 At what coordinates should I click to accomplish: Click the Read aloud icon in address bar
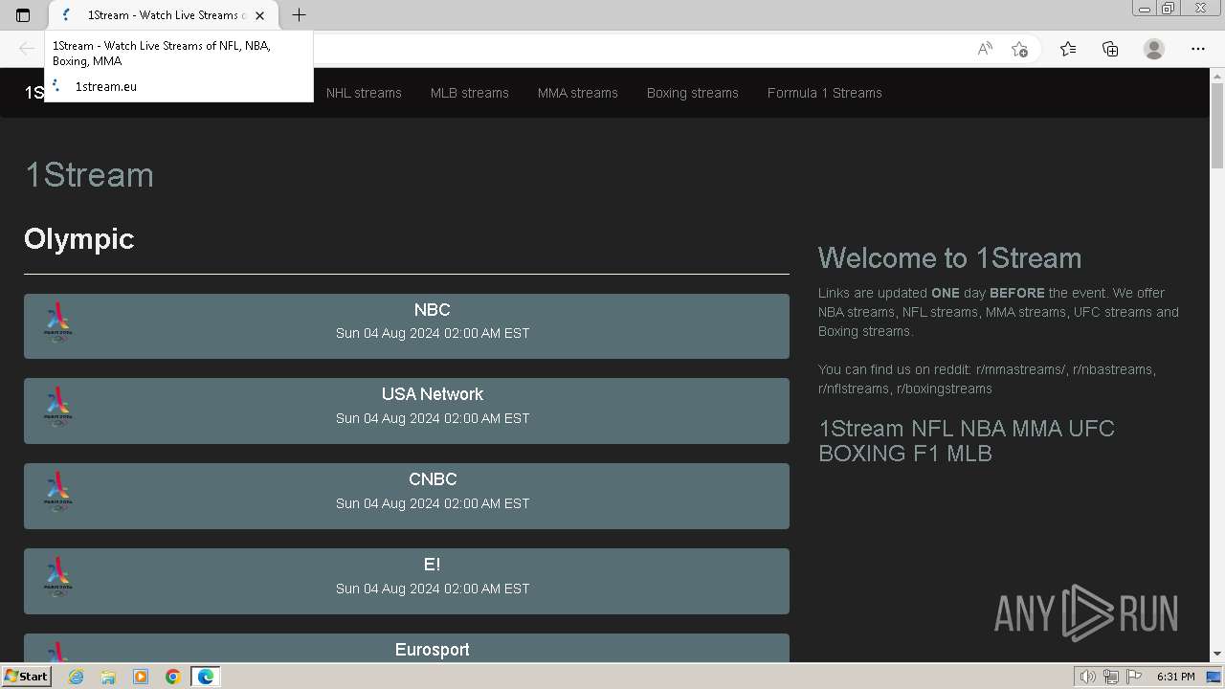tap(985, 49)
